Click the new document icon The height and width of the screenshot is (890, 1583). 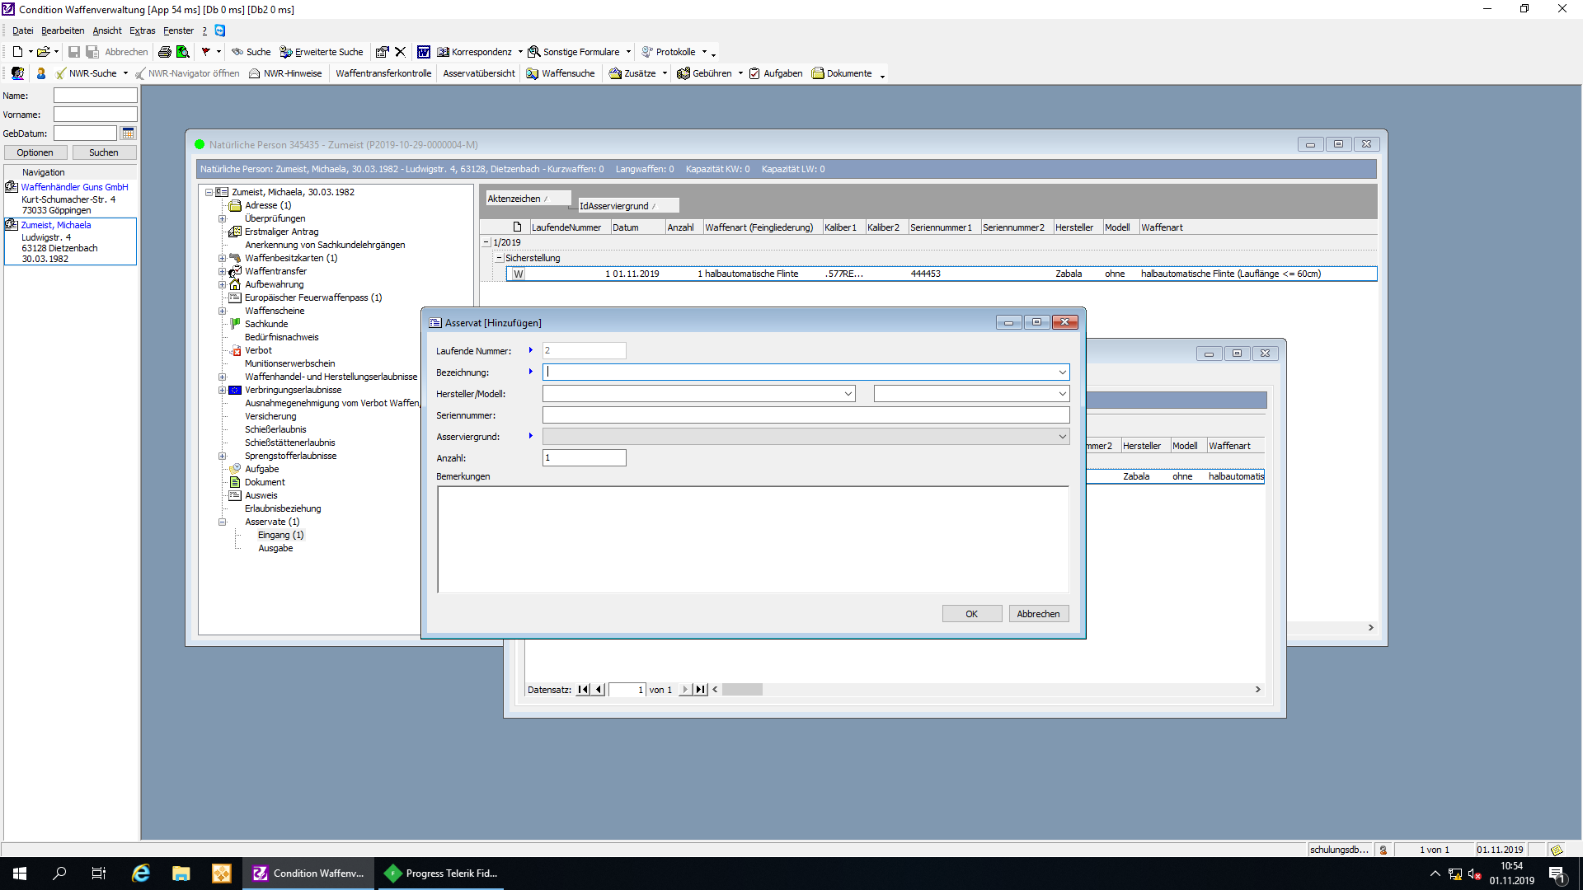pos(17,52)
